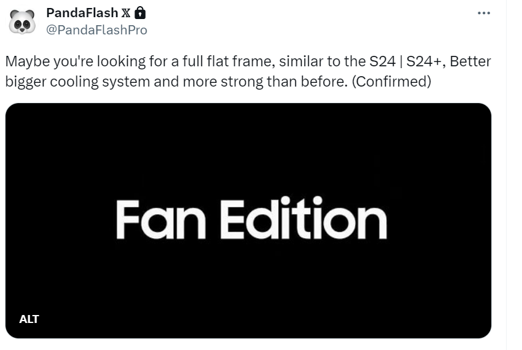The width and height of the screenshot is (522, 350).
Task: Visit the @PandaFlashPro handle link
Action: [96, 30]
